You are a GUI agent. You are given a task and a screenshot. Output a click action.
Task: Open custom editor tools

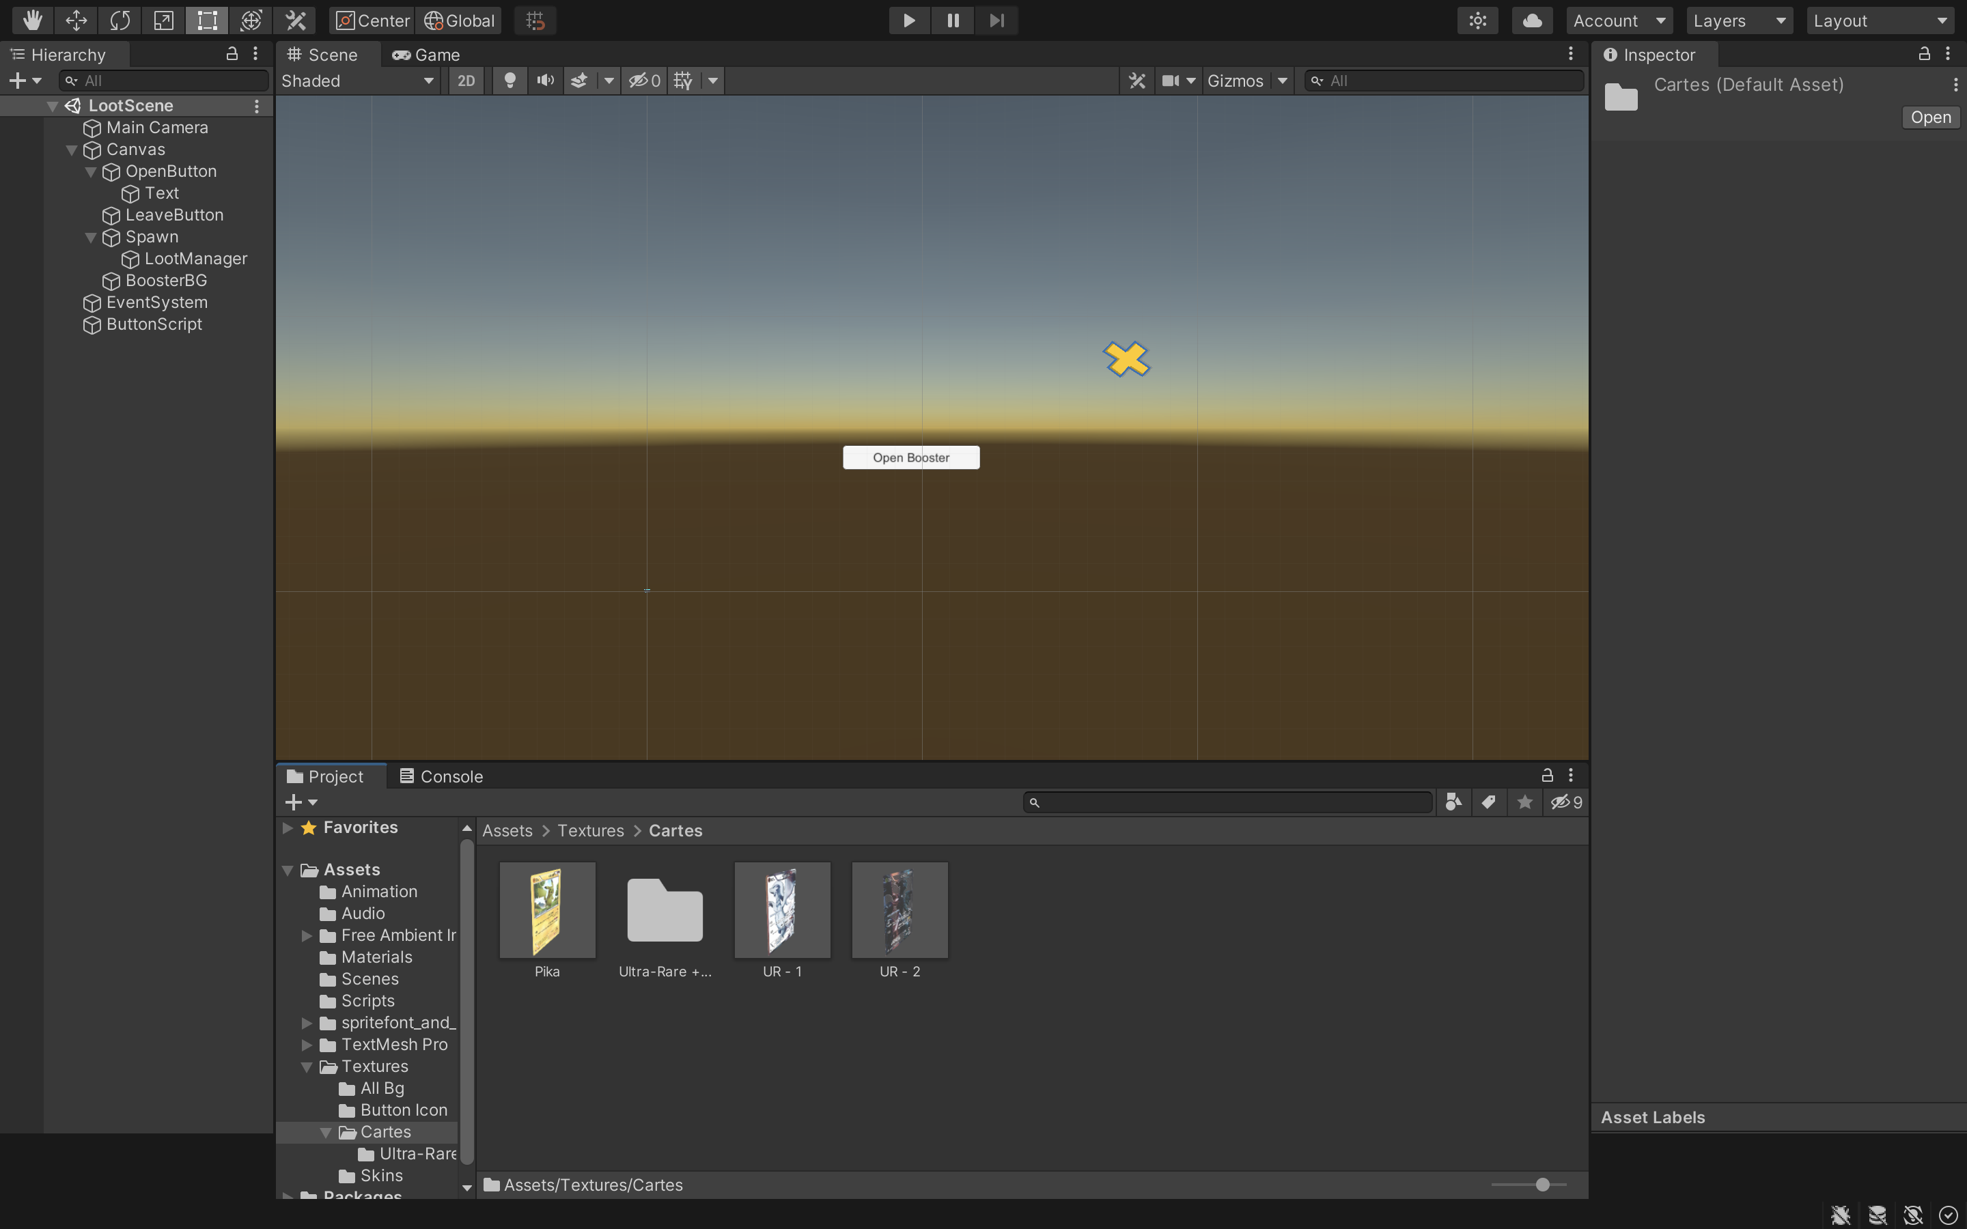click(x=295, y=20)
